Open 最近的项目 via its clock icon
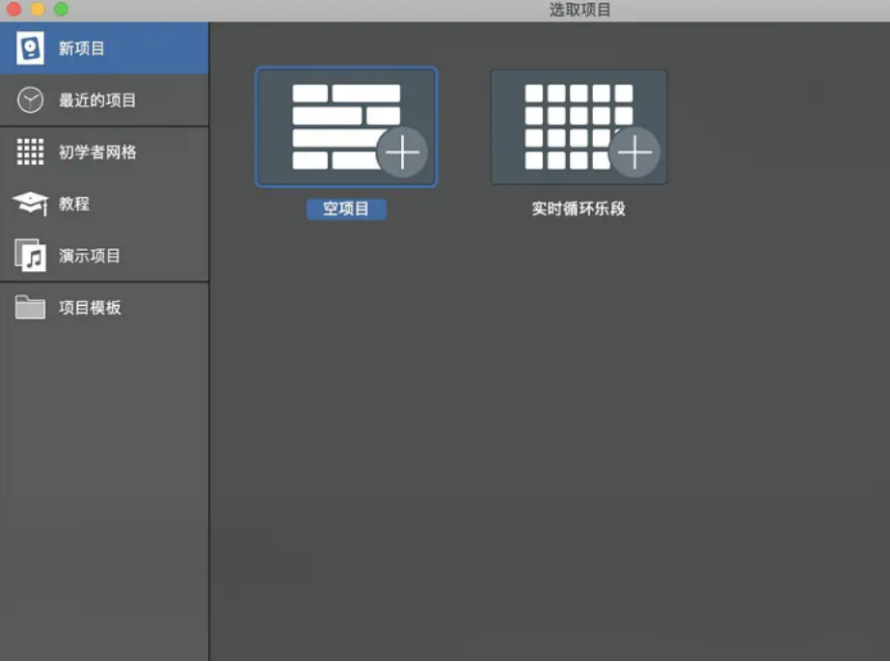 (x=28, y=99)
